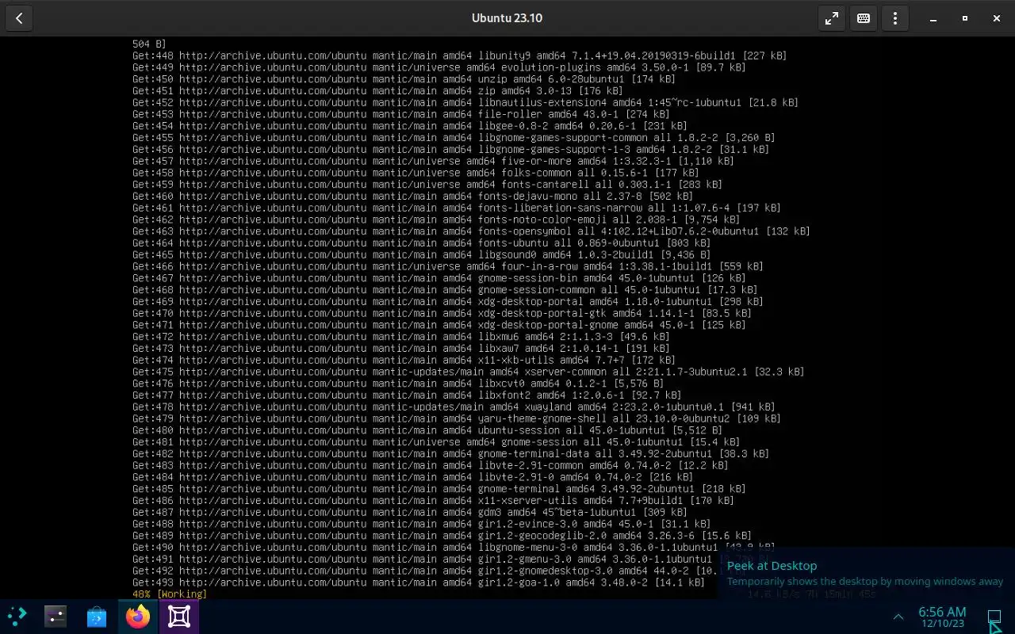Click the Get:448 libunity9 line
Viewport: 1015px width, 634px height.
[x=460, y=55]
